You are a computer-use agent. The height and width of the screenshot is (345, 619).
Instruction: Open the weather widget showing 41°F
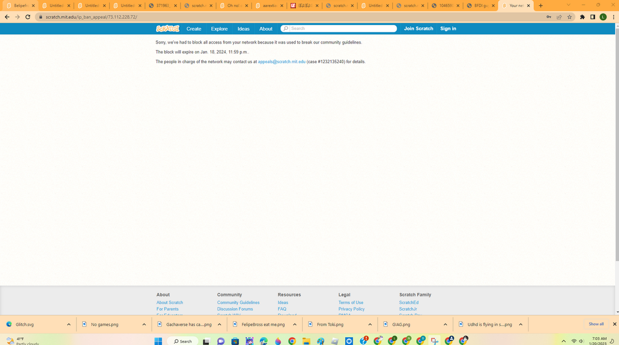point(22,341)
